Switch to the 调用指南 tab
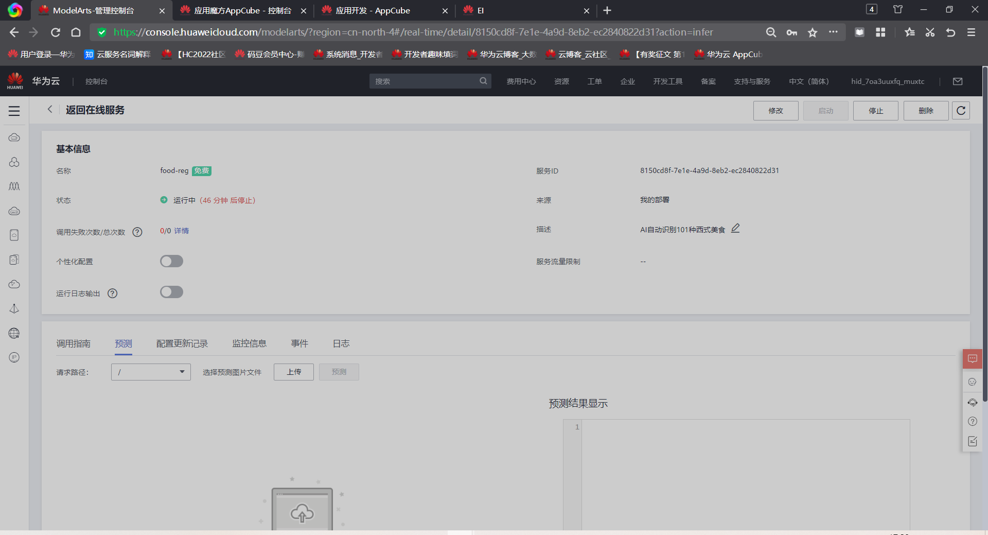The image size is (988, 535). pos(73,343)
